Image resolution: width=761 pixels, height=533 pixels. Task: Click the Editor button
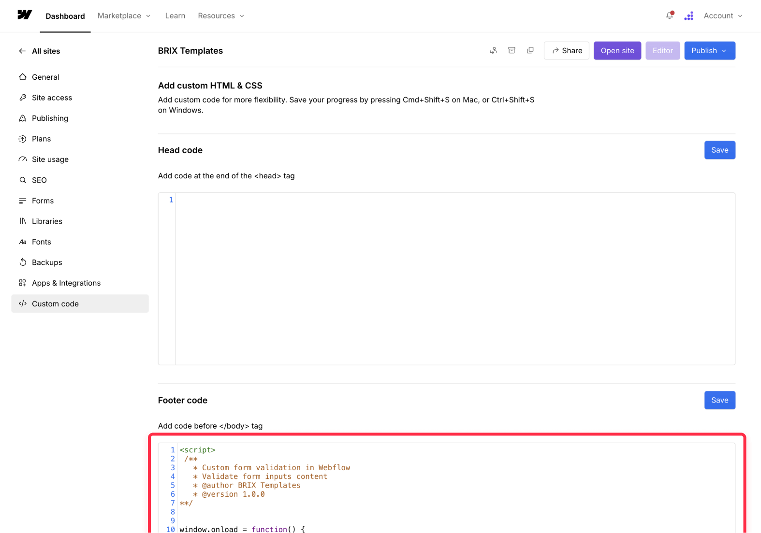[662, 51]
